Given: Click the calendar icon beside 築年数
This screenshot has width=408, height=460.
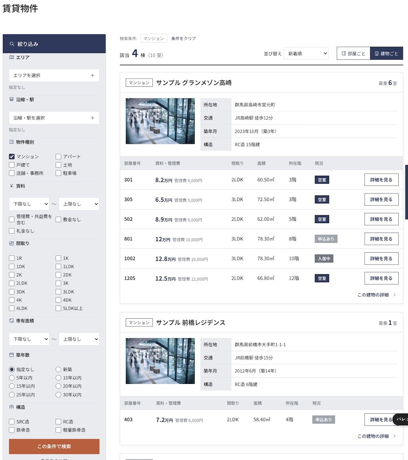Looking at the screenshot, I should coord(11,355).
